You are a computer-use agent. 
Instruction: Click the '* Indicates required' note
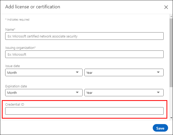click(17, 20)
